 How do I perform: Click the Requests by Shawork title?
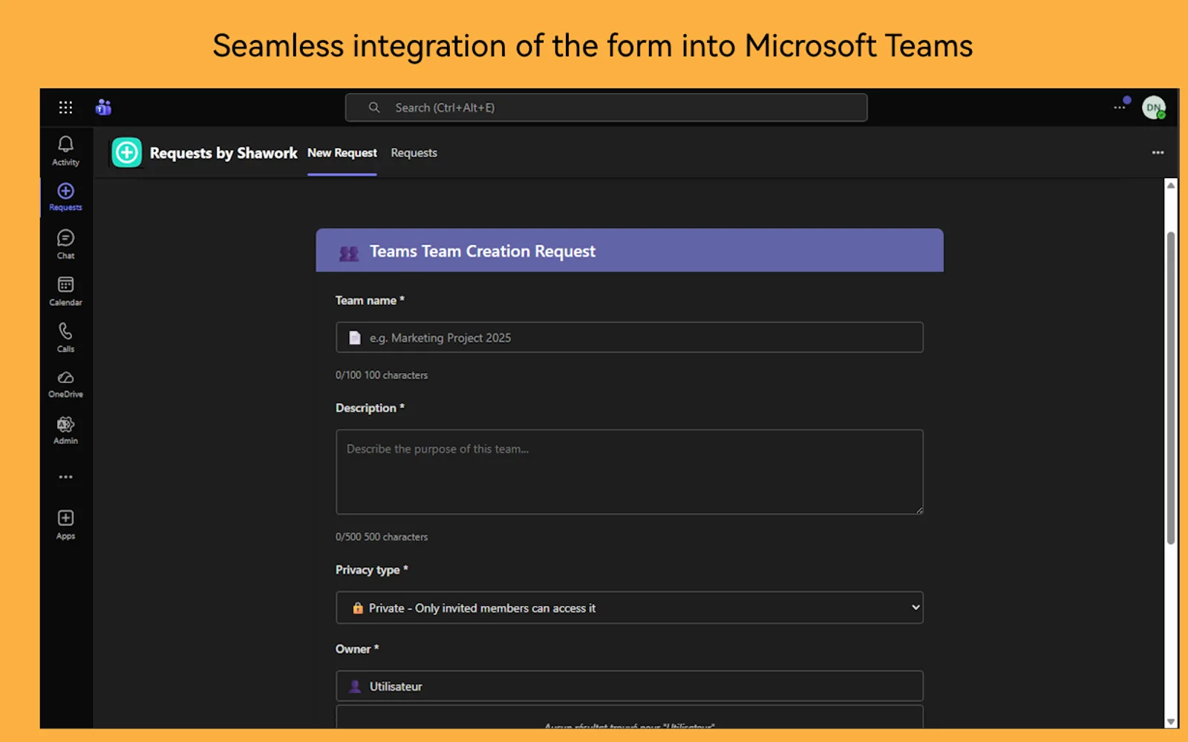click(223, 153)
